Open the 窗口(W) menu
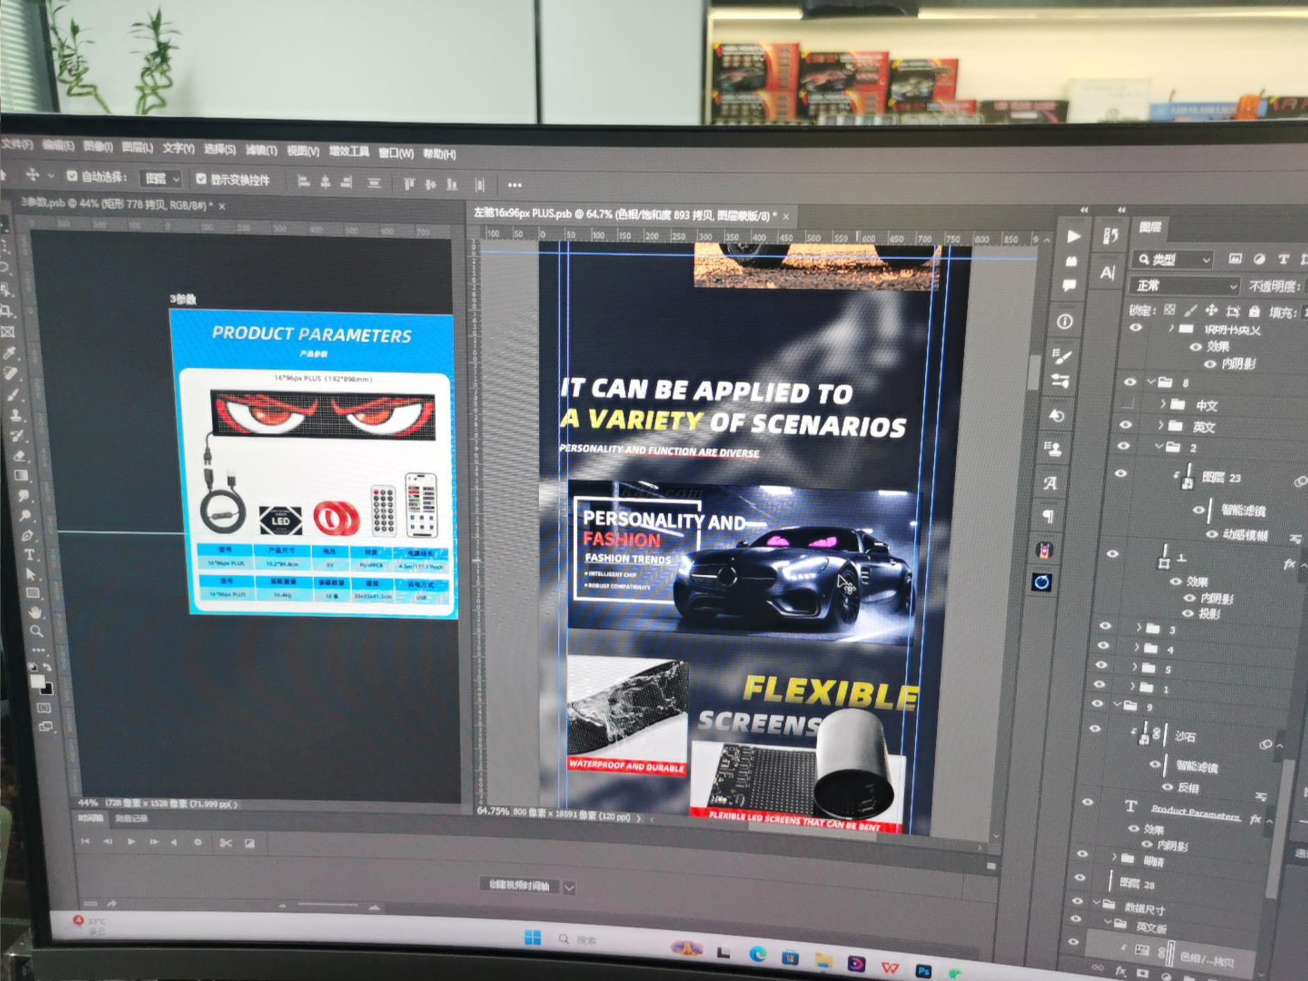The width and height of the screenshot is (1308, 981). 396,153
